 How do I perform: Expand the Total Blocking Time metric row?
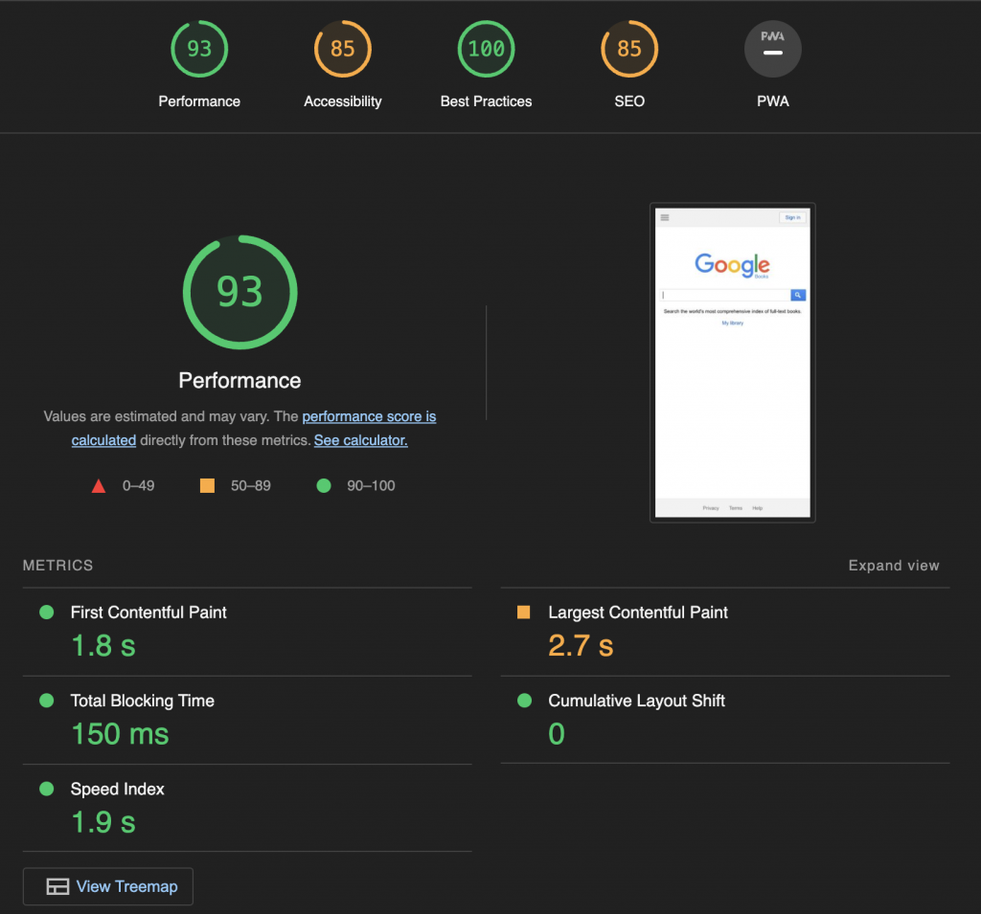coord(142,701)
